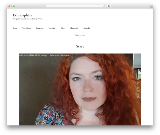Click the reload icon in address bar

(104, 6)
